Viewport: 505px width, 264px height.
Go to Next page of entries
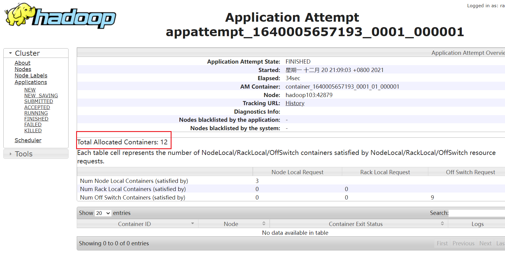(x=485, y=243)
